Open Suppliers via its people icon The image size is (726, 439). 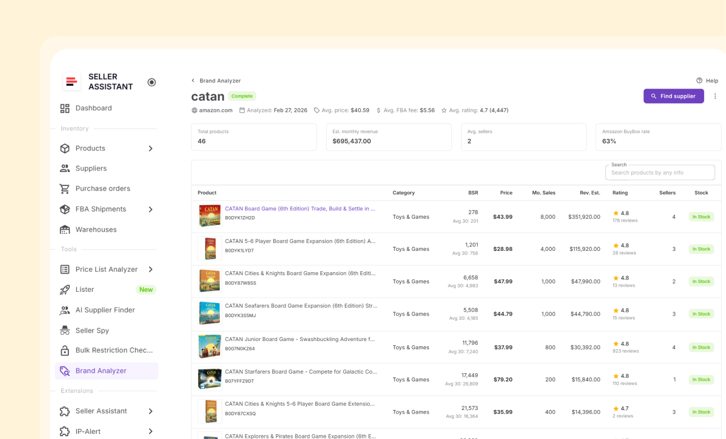[65, 168]
